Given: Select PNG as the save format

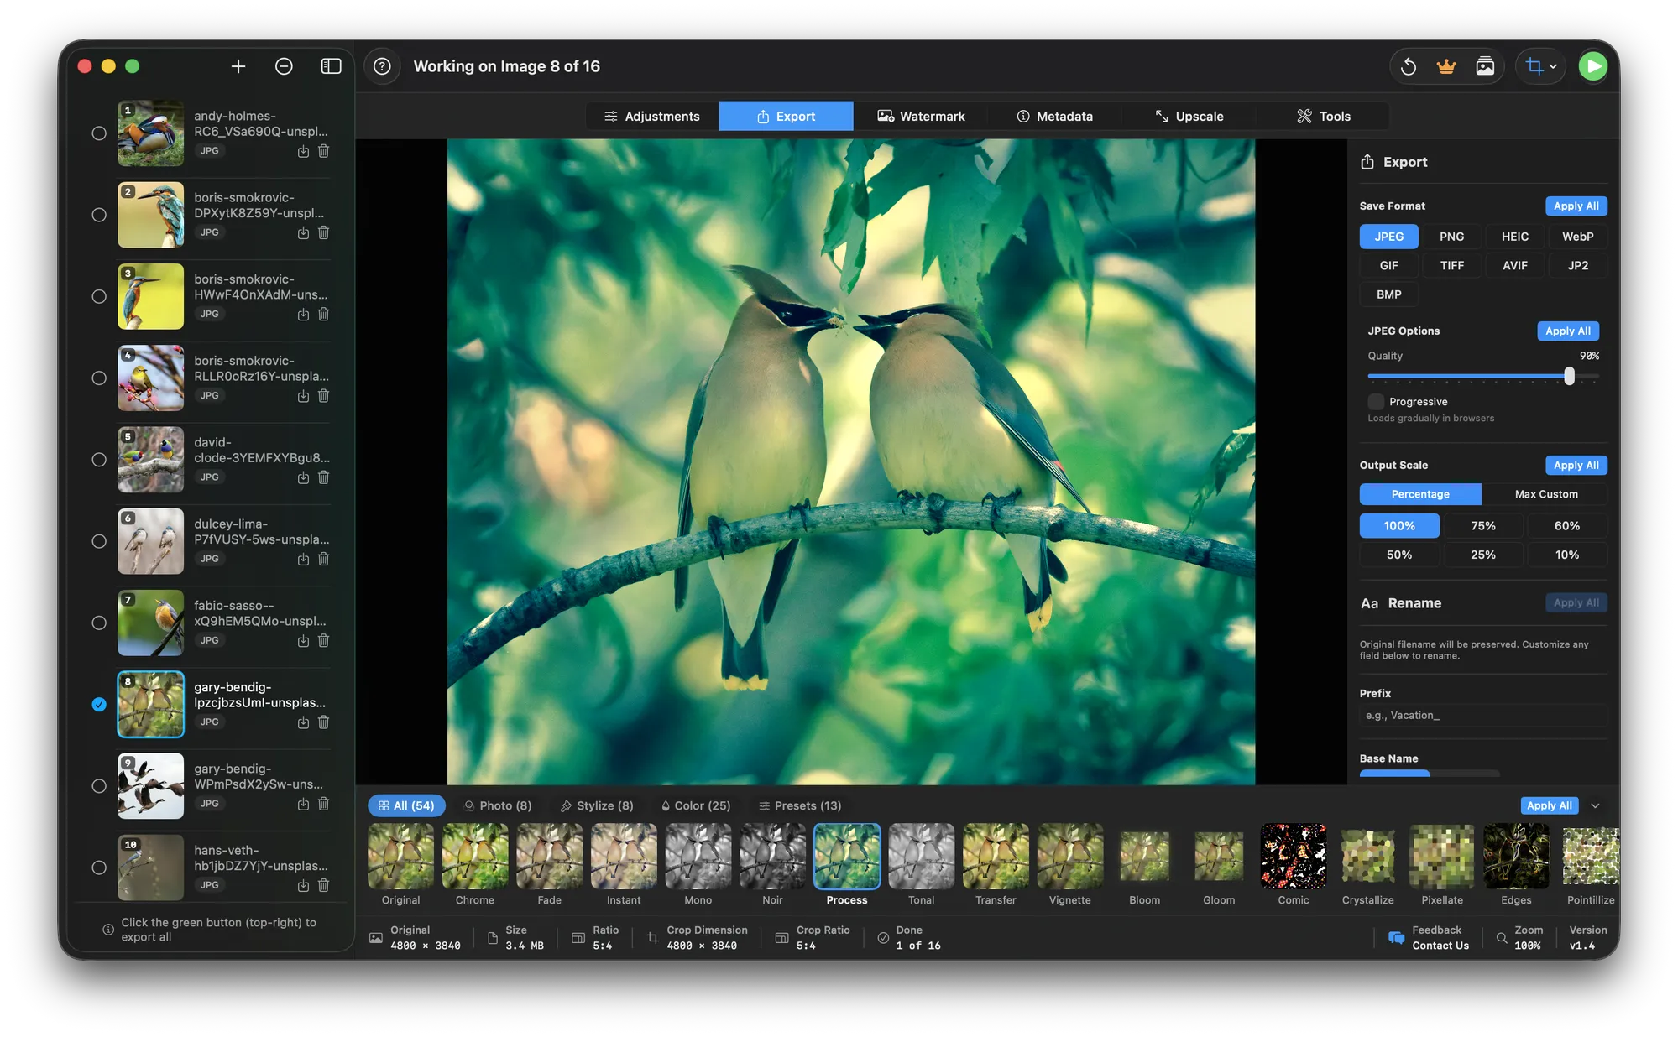Looking at the screenshot, I should (x=1451, y=237).
